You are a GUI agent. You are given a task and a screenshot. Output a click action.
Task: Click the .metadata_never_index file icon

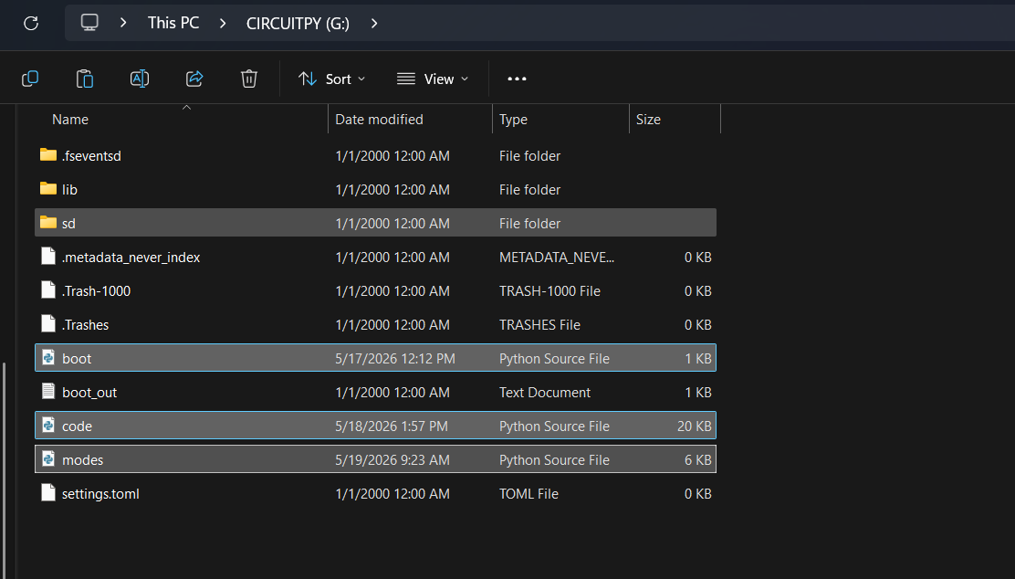coord(47,256)
